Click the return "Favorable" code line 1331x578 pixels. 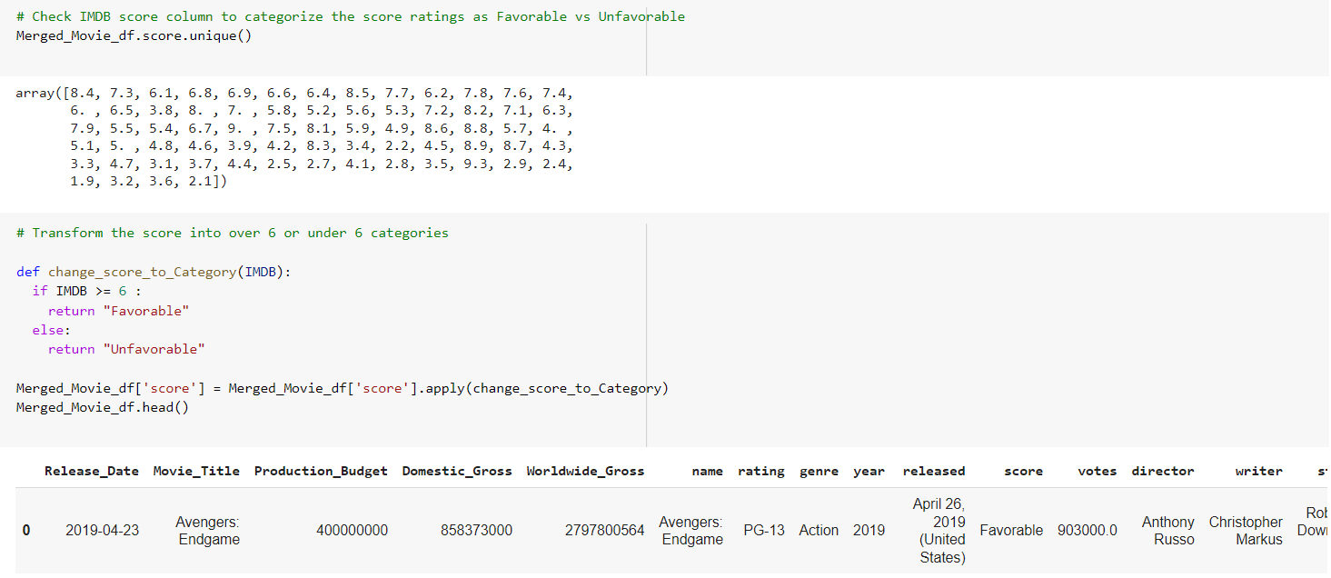118,311
